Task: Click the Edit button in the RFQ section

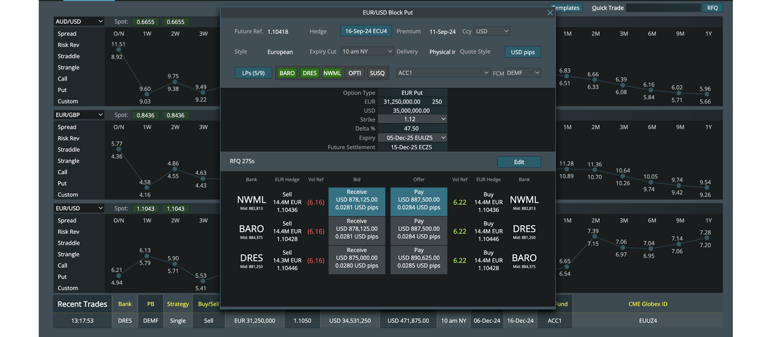Action: (x=519, y=162)
